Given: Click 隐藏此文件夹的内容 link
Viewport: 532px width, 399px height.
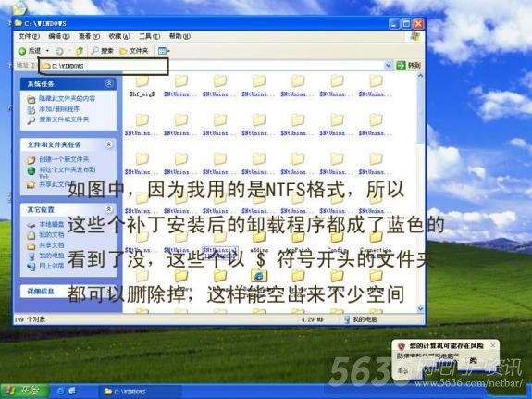Looking at the screenshot, I should 68,98.
